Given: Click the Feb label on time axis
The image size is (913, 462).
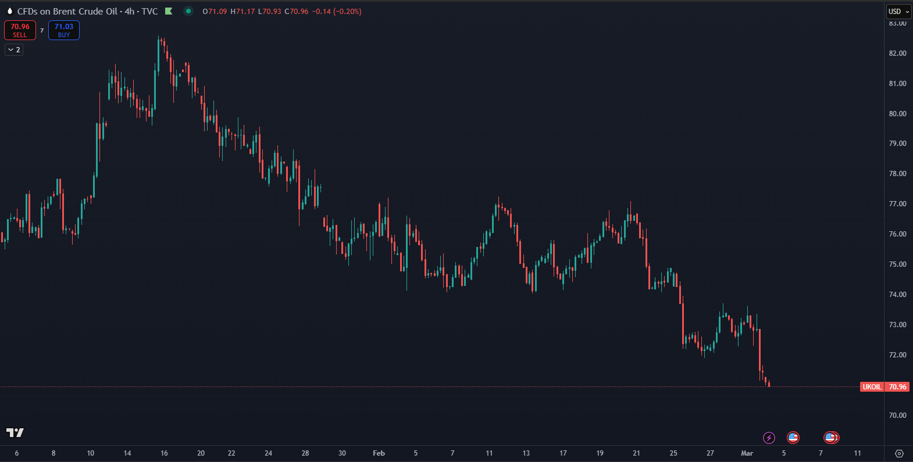Looking at the screenshot, I should coord(379,453).
